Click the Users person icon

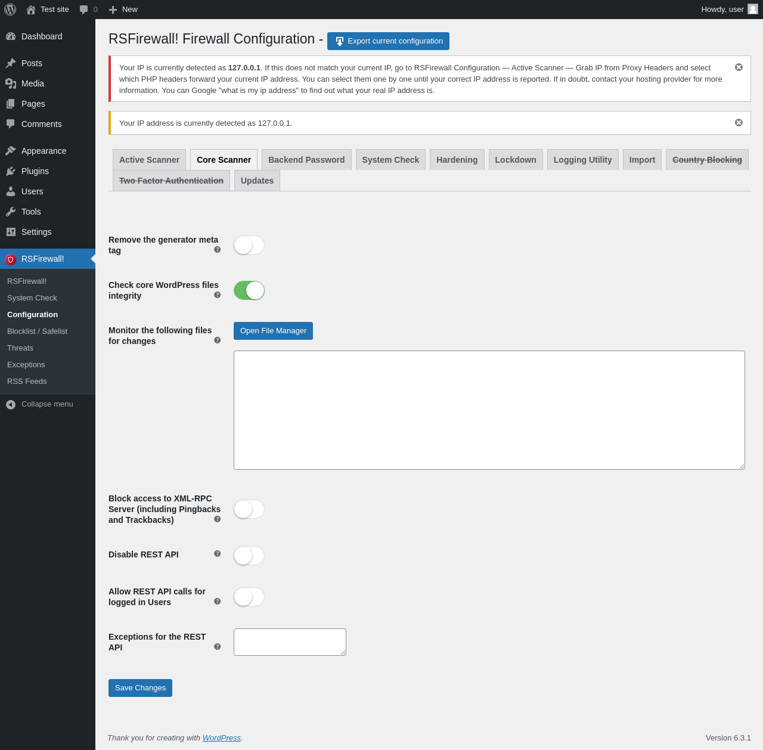point(11,191)
